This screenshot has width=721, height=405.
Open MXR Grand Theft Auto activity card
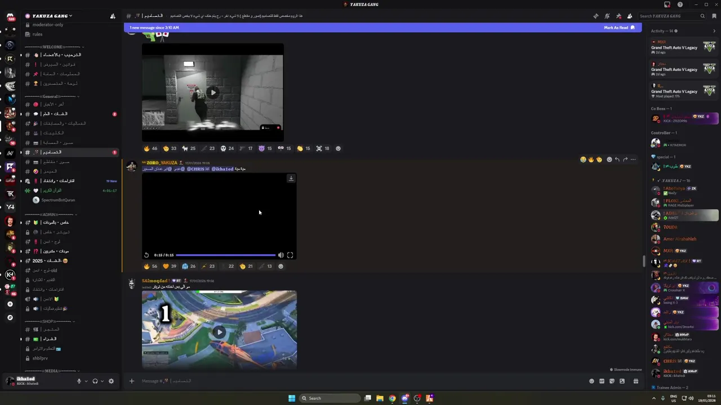(683, 47)
